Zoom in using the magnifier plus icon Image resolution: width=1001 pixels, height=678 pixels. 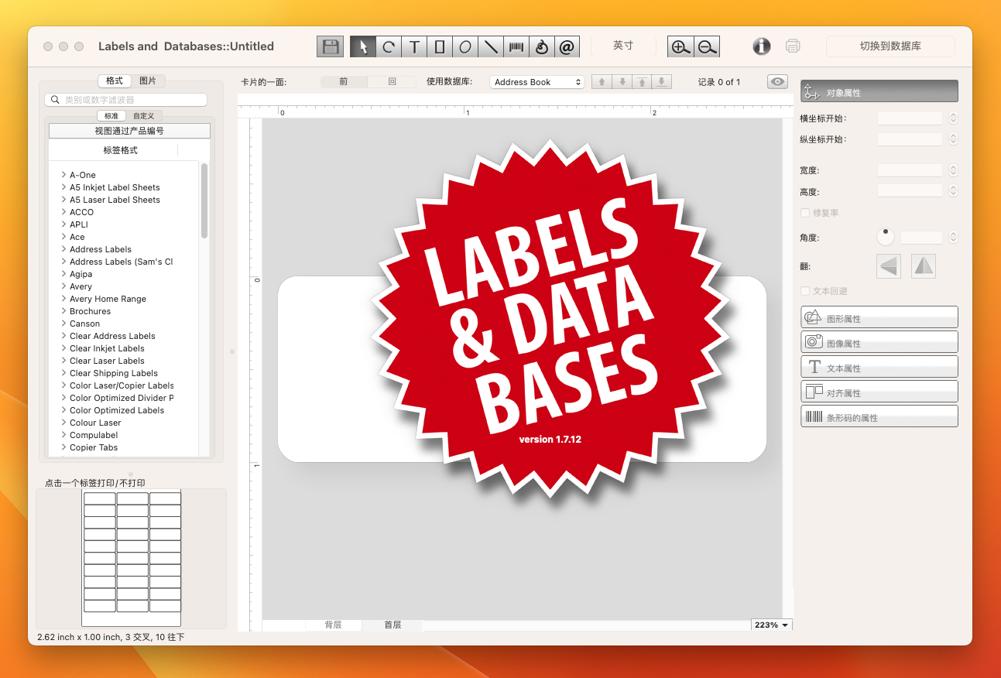pos(680,46)
